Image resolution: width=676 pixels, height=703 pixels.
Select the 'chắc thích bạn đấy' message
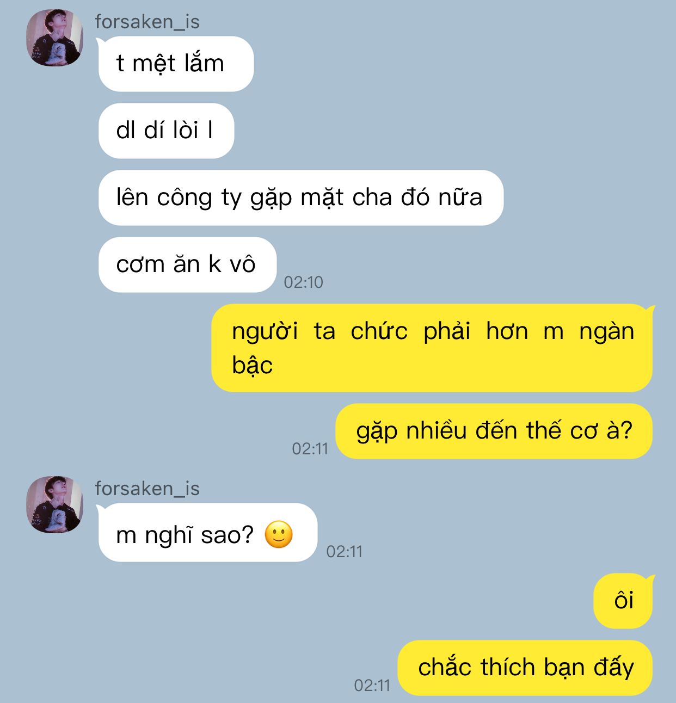[525, 668]
